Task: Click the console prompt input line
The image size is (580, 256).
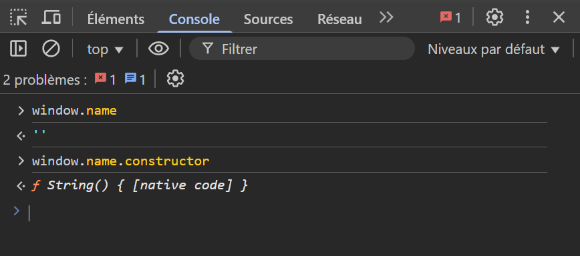Action: 289,213
